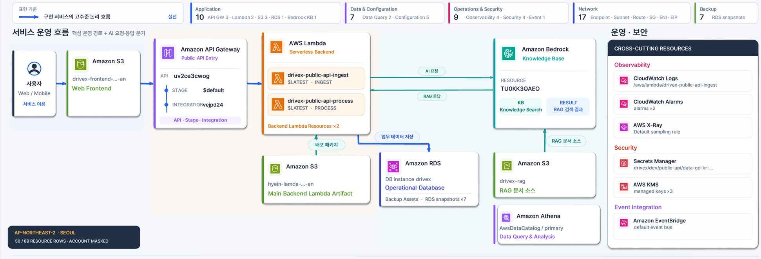Click the integration value vejpd24

point(213,105)
